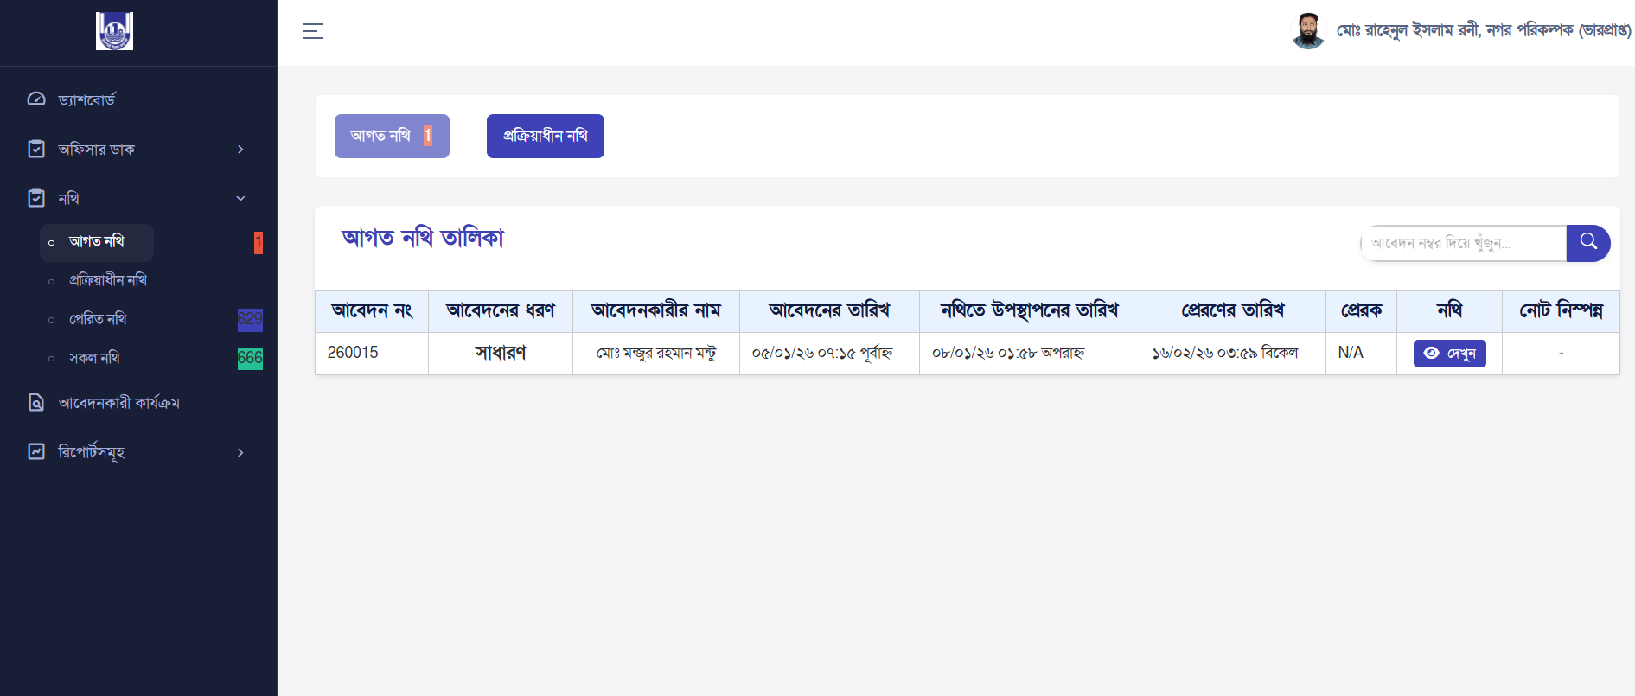Open প্রেরিত নথি sidebar item
The width and height of the screenshot is (1635, 696).
point(98,319)
